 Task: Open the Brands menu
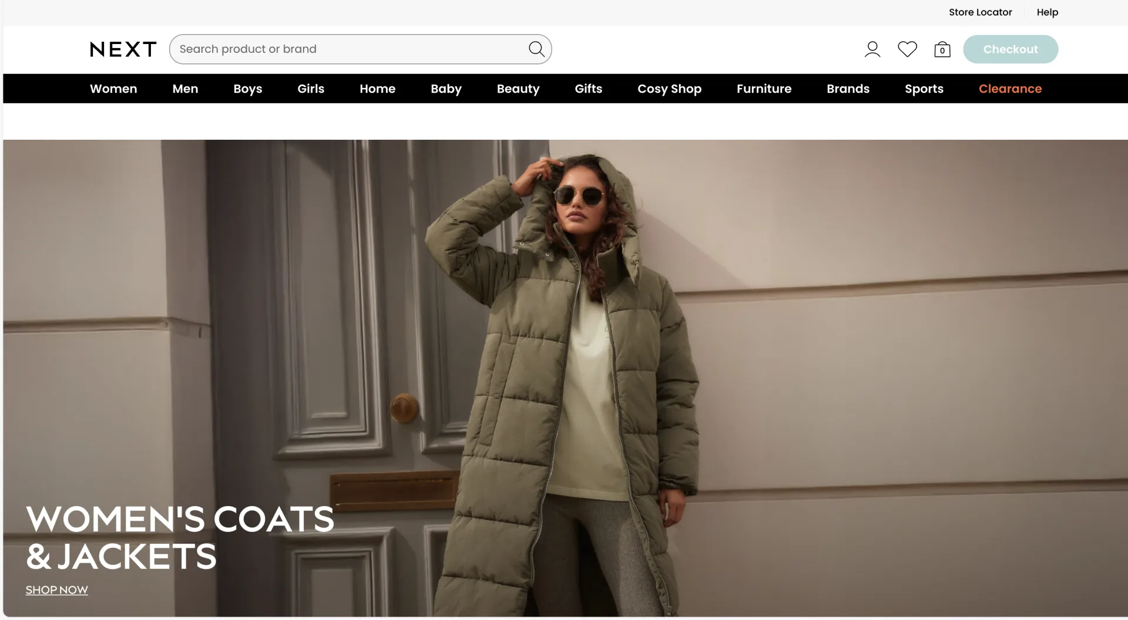pyautogui.click(x=848, y=89)
